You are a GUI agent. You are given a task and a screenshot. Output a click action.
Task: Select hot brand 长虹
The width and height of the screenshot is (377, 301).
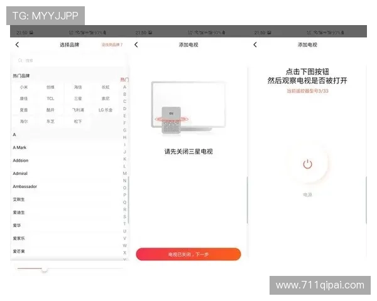tap(106, 87)
